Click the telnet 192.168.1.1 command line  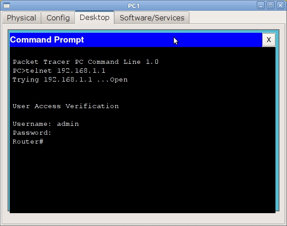click(x=59, y=71)
